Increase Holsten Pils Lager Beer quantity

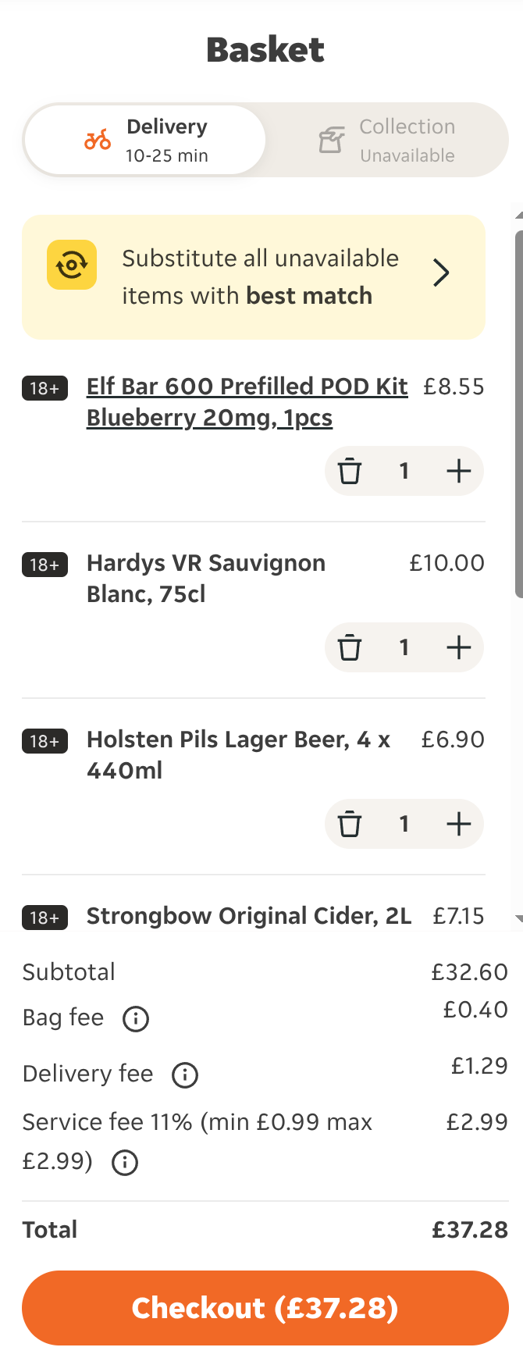458,824
